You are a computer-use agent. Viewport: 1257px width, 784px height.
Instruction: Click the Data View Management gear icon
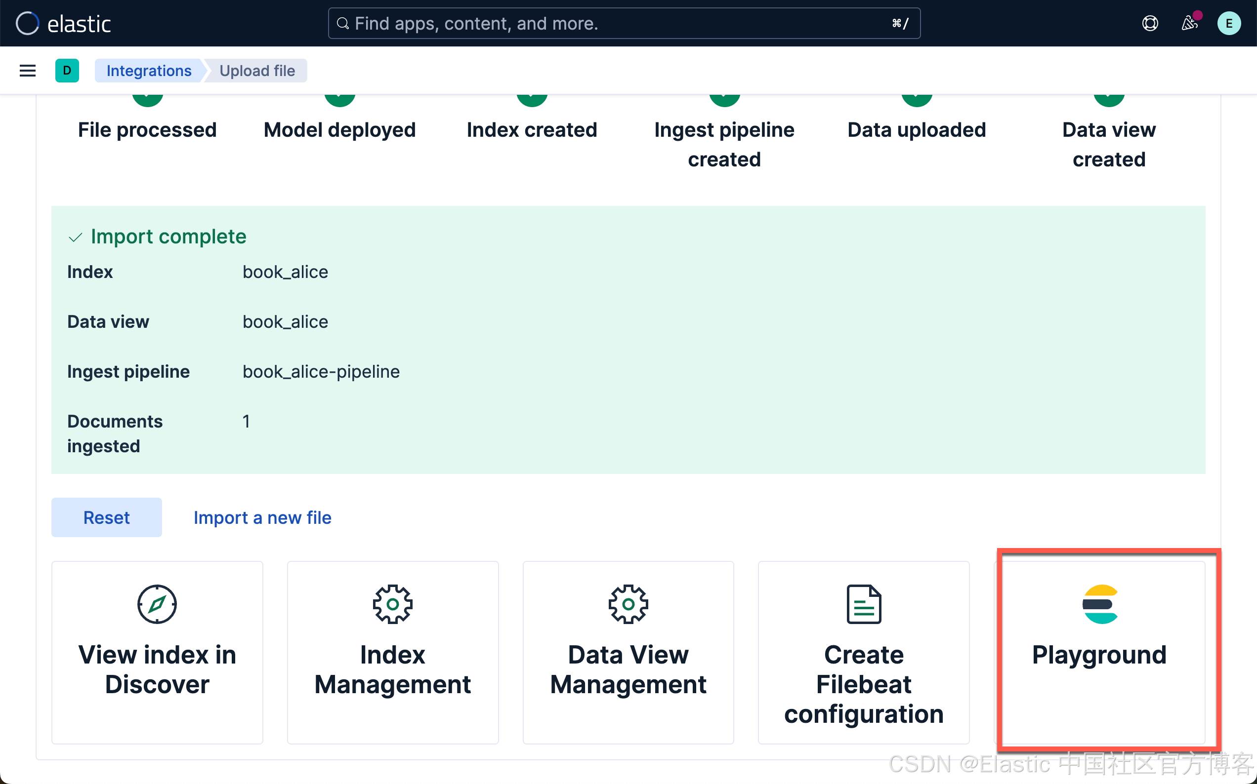pos(628,604)
